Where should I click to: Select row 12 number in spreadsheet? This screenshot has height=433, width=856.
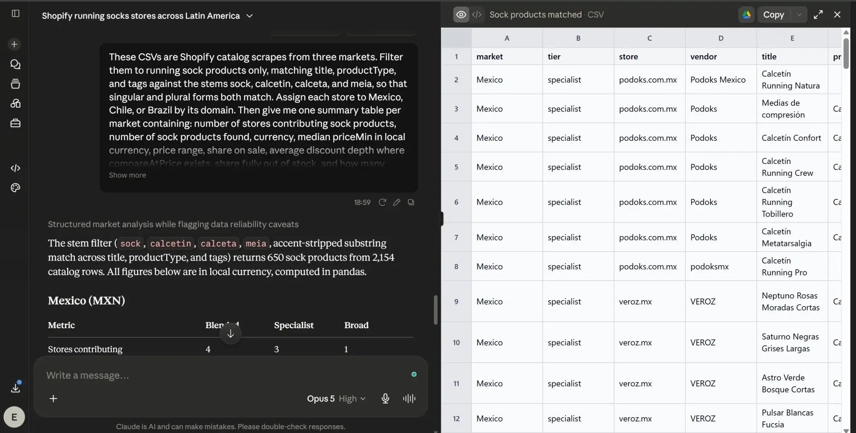456,418
